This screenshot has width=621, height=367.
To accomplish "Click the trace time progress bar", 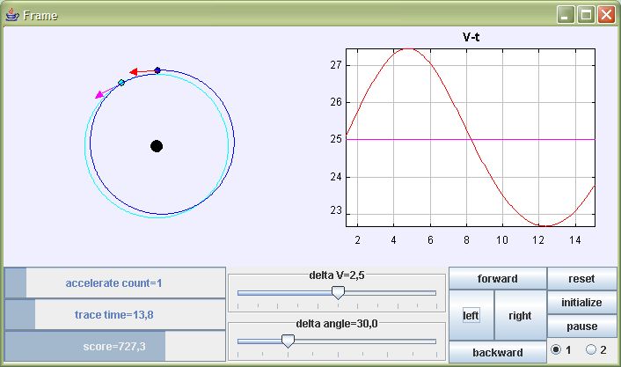I will point(115,315).
